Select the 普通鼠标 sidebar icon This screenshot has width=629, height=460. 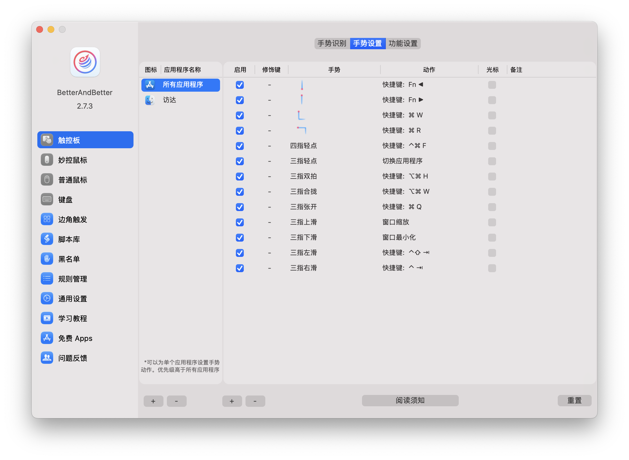pyautogui.click(x=47, y=180)
